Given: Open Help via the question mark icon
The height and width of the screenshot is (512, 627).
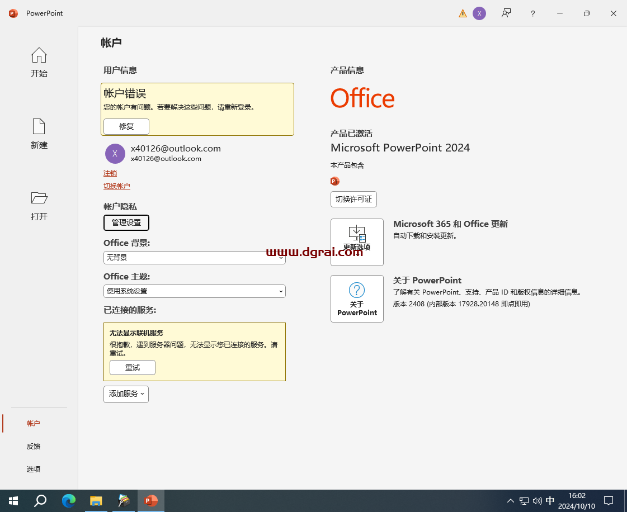Looking at the screenshot, I should [x=532, y=13].
